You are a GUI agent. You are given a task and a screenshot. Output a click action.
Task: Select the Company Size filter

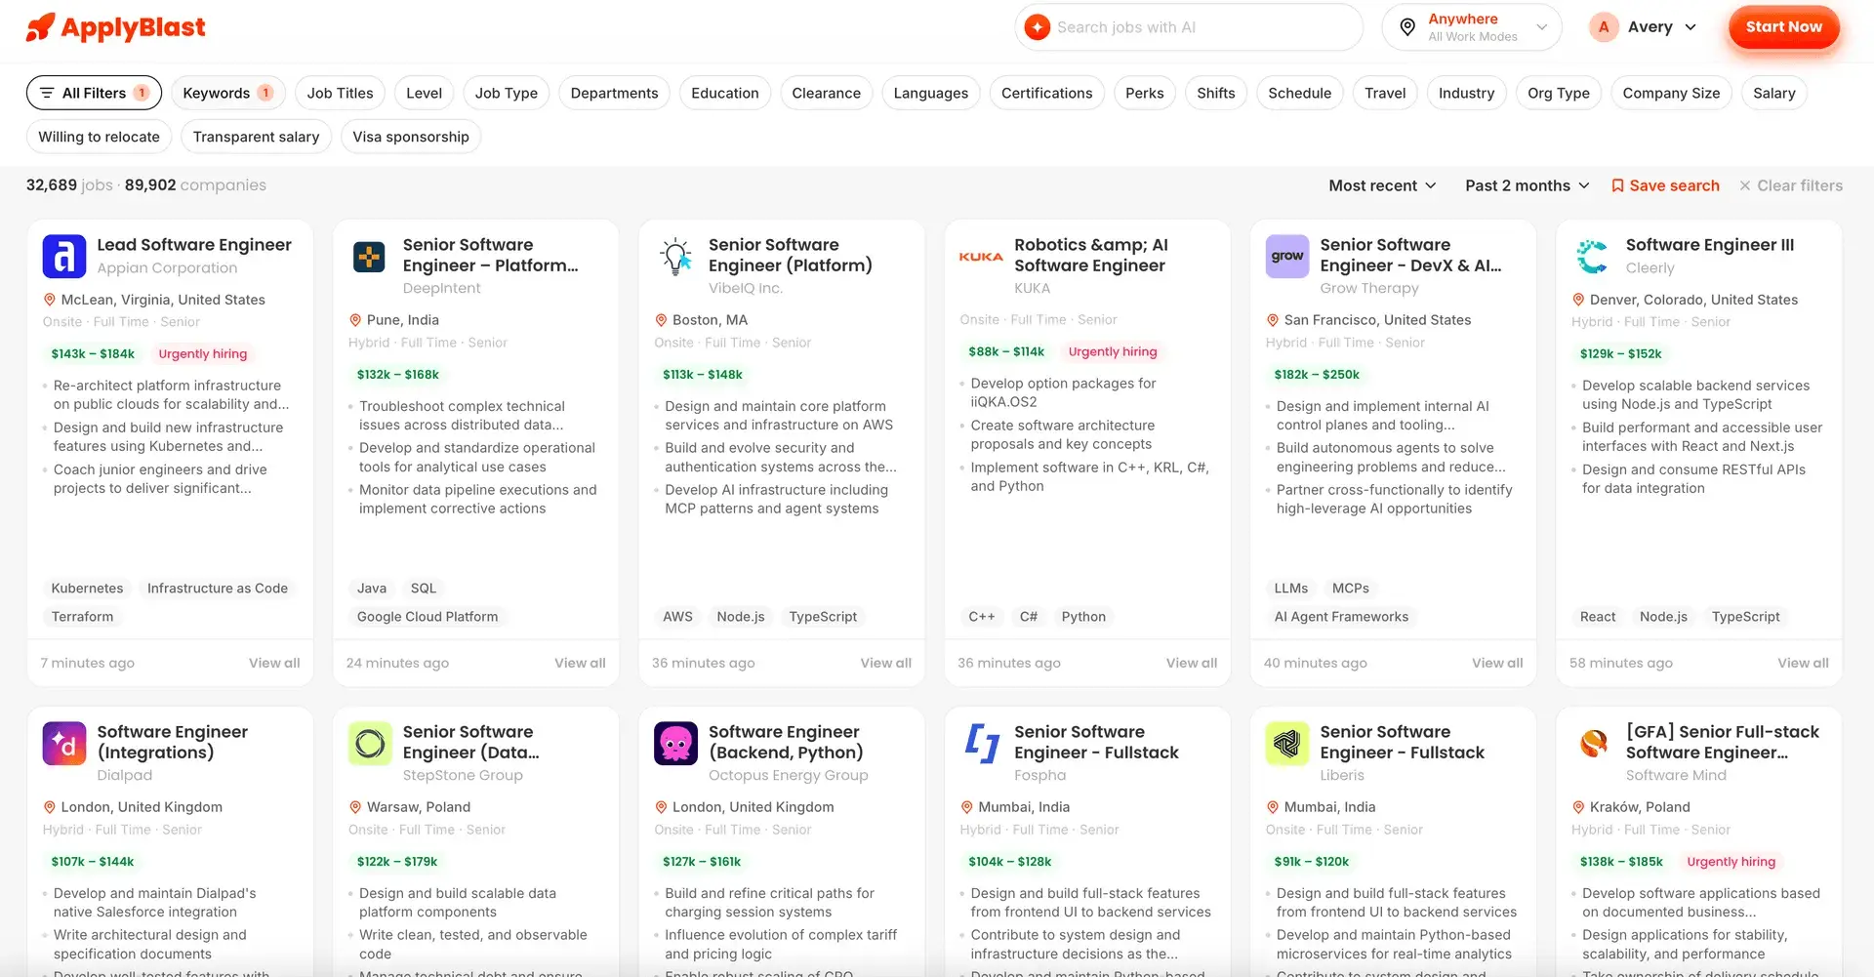tap(1671, 93)
